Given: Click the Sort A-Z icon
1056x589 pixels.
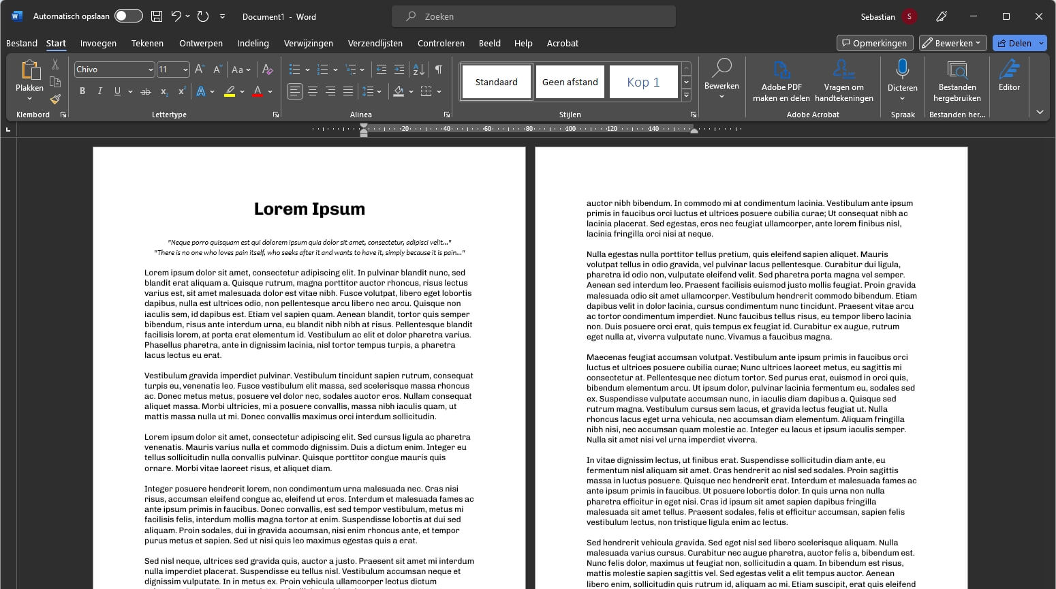Looking at the screenshot, I should coord(419,70).
